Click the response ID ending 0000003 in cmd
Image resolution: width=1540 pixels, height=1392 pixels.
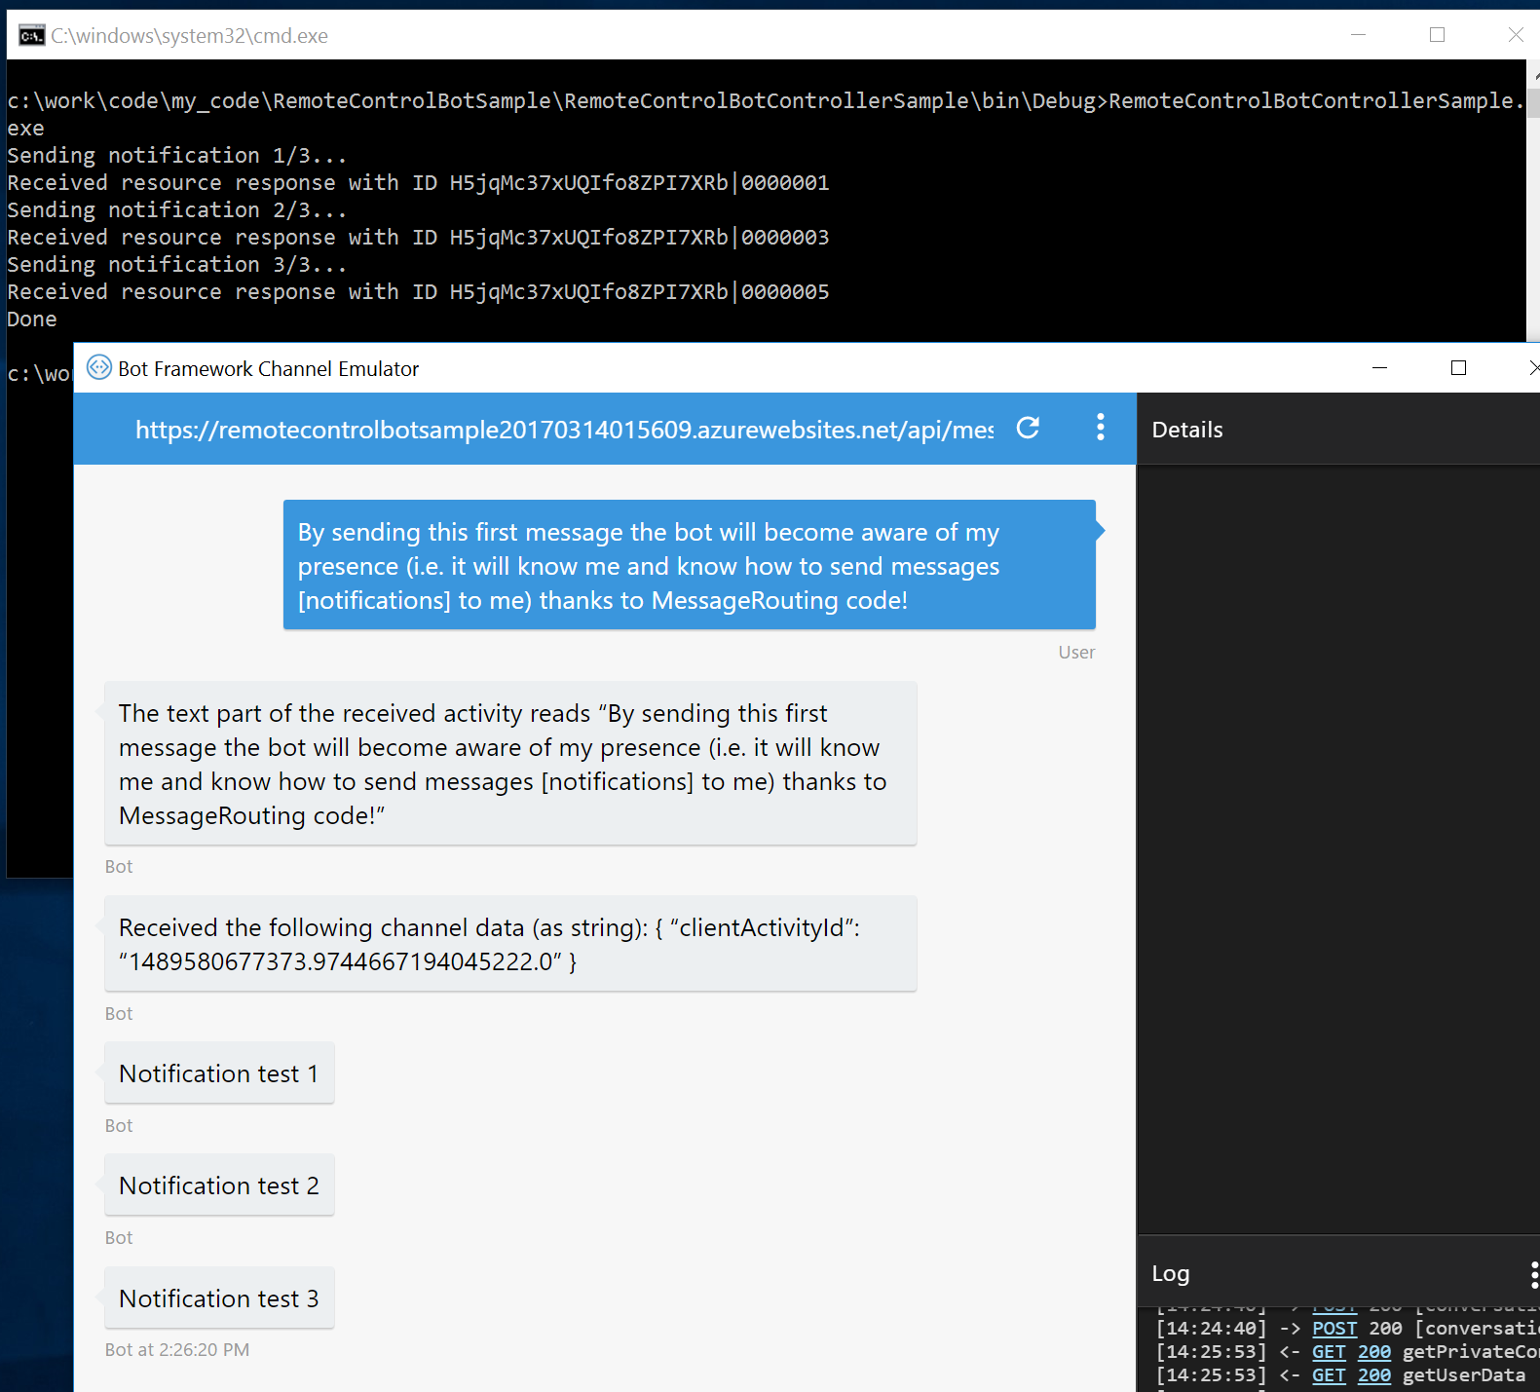(x=639, y=237)
